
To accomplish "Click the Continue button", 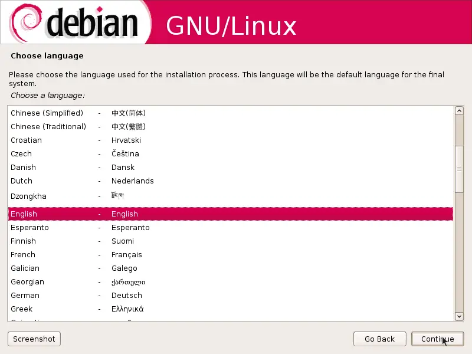I will [437, 339].
